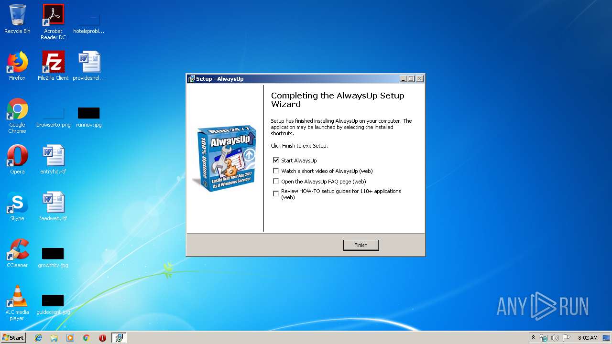Tick Review HOW-TO setup guides checkbox
This screenshot has width=612, height=344.
click(x=276, y=194)
